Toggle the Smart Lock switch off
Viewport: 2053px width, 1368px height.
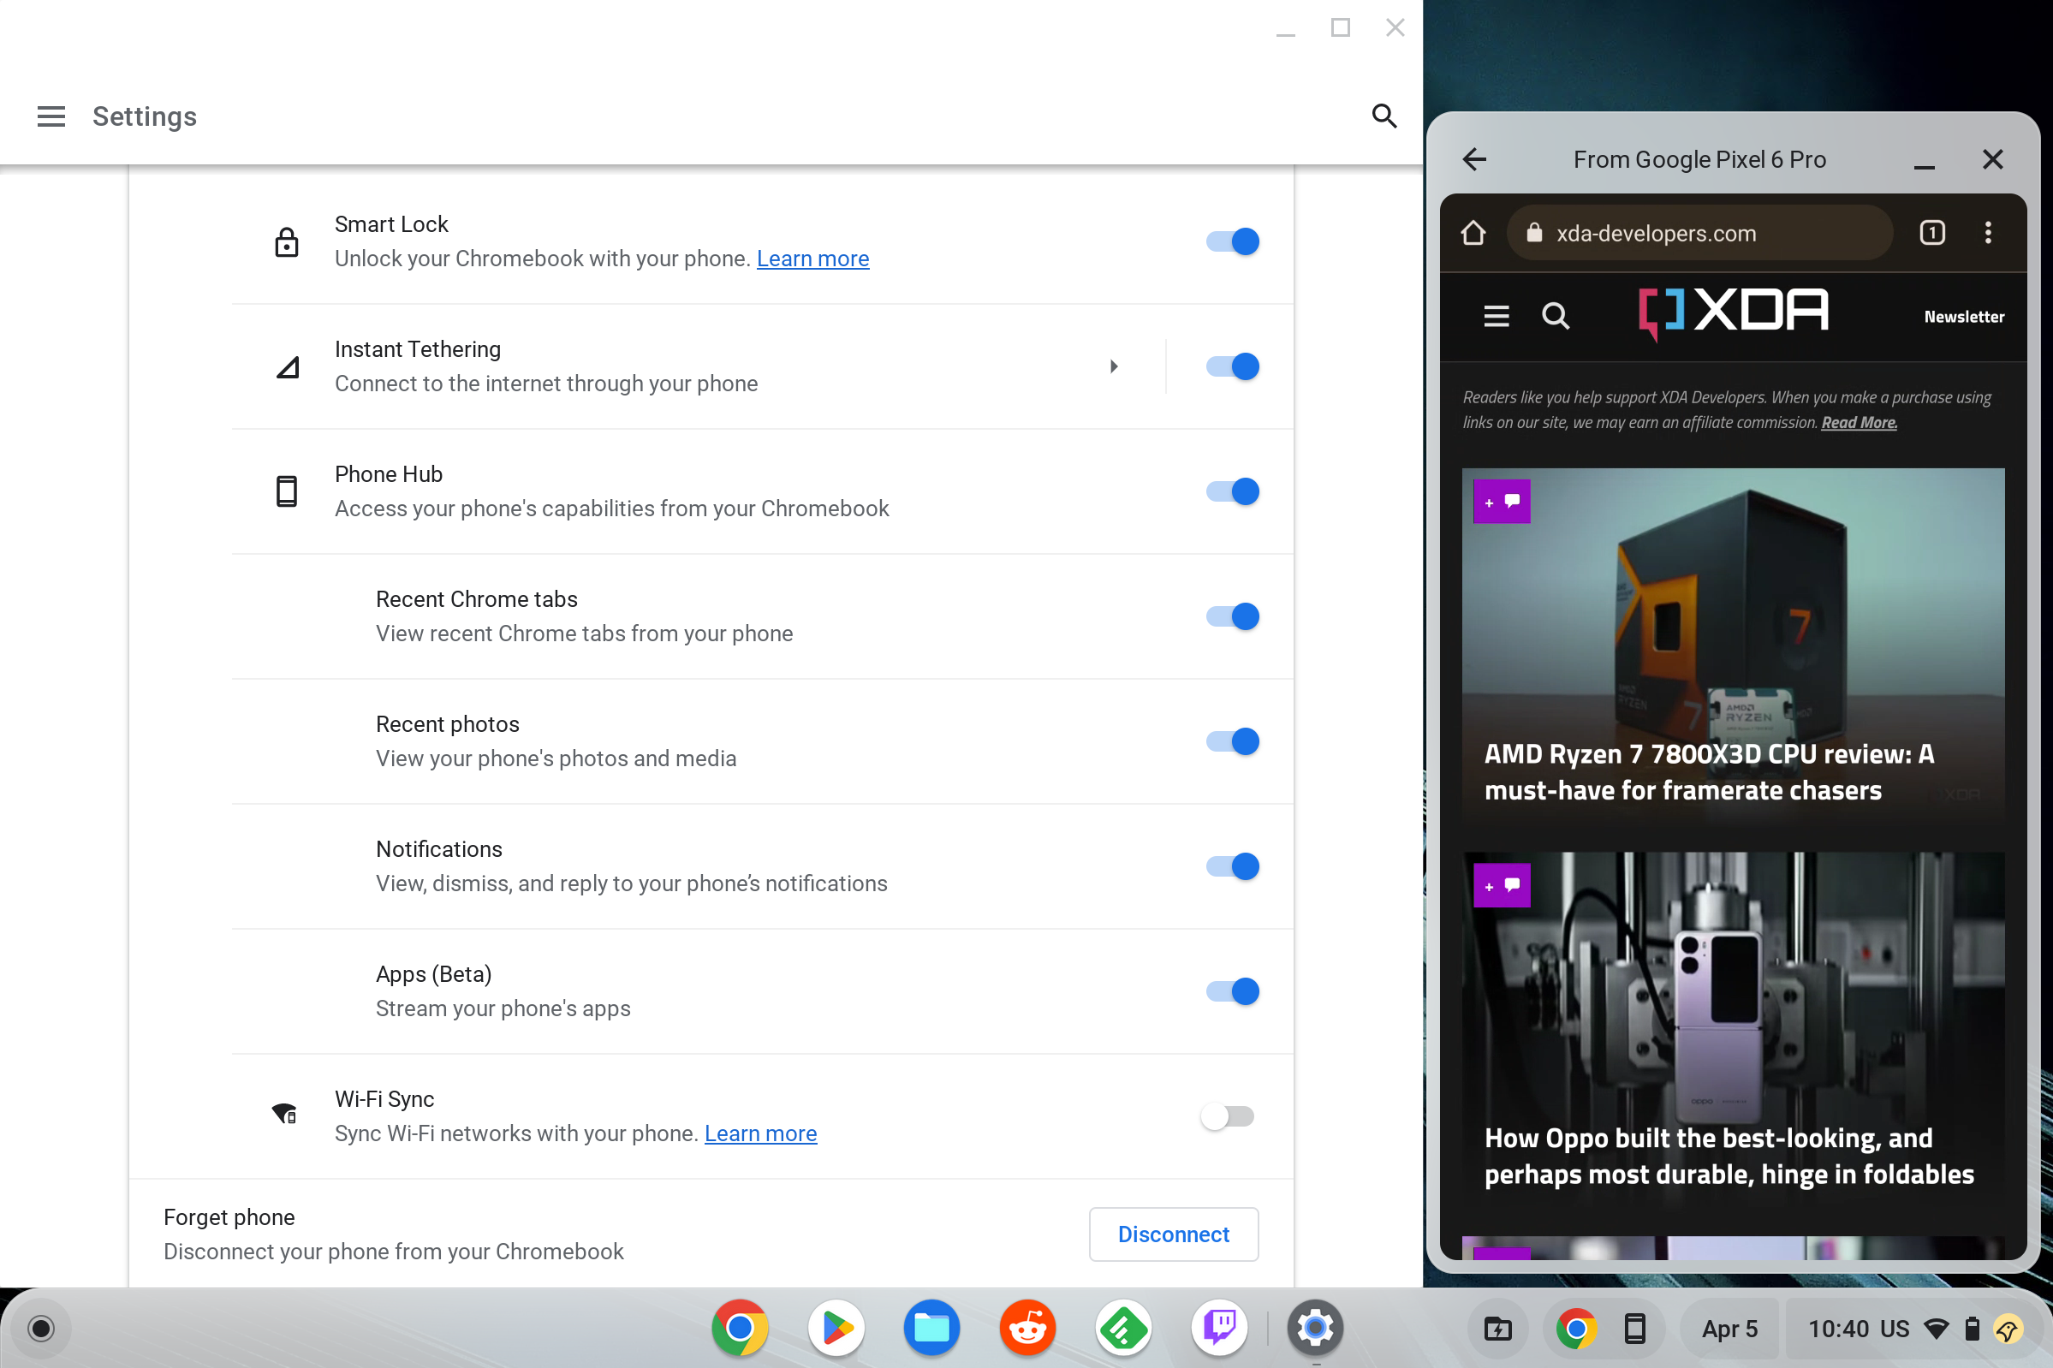[x=1232, y=240]
